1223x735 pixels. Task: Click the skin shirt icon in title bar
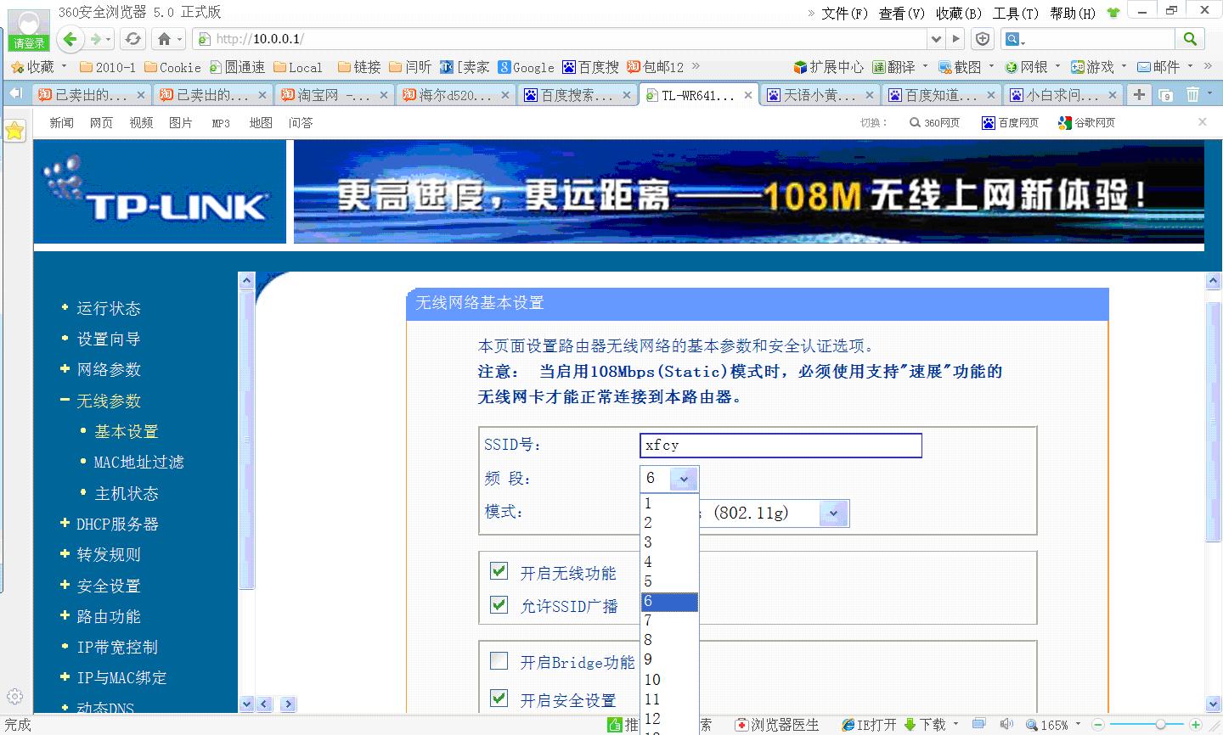1113,12
